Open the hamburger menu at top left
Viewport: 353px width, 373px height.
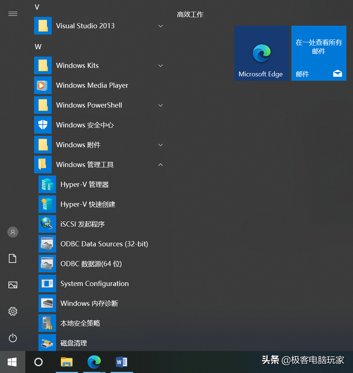tap(13, 14)
